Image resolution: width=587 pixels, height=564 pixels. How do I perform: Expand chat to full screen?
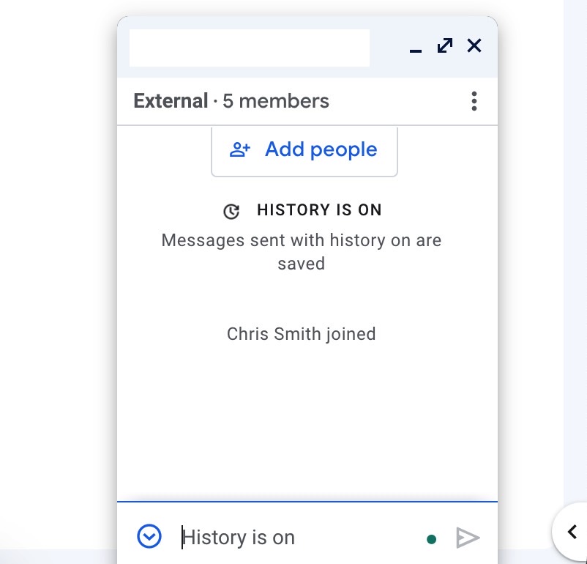[445, 45]
